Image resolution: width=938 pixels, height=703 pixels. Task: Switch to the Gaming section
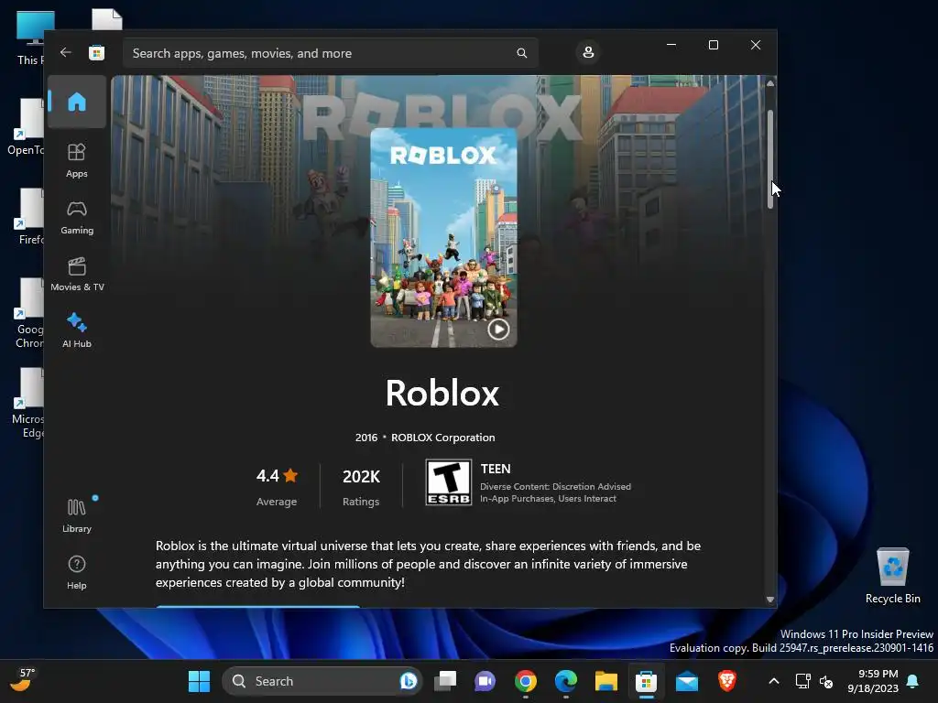(x=77, y=217)
